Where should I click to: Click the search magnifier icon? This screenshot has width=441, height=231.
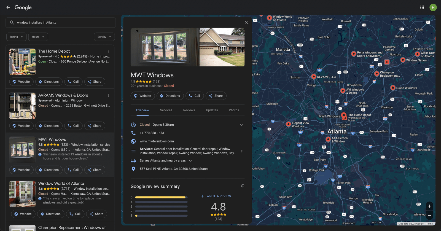(12, 23)
